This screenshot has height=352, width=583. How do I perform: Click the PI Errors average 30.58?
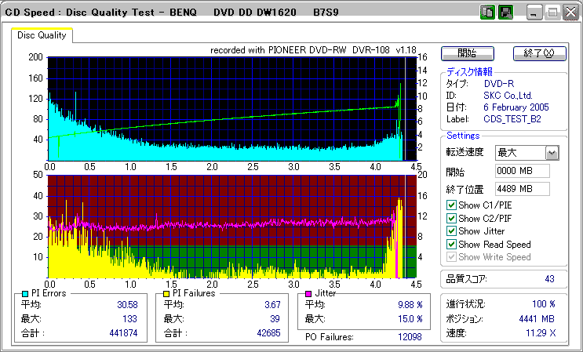click(x=128, y=305)
